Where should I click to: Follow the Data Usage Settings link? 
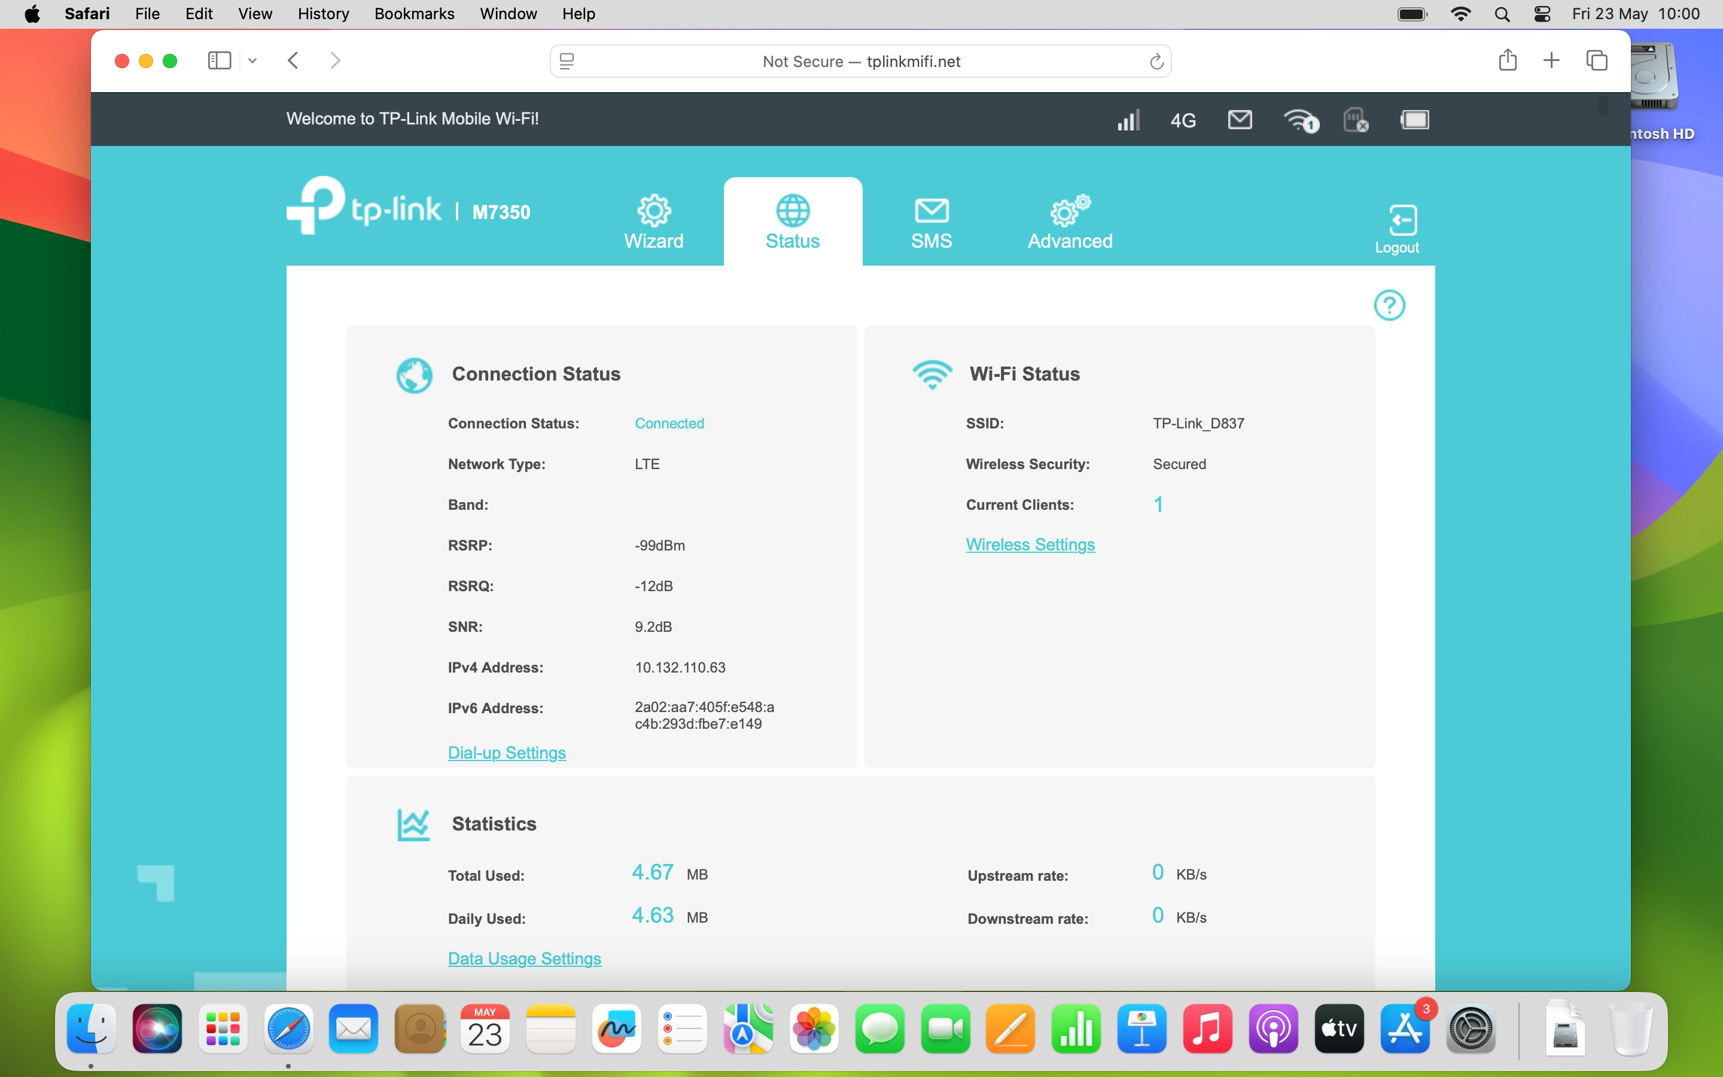tap(525, 959)
